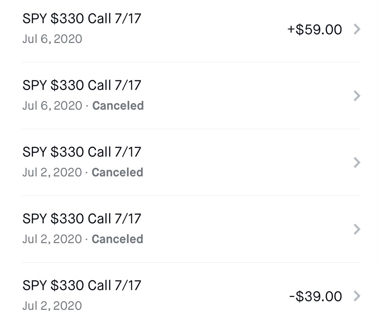Open the title of the last Jul 2 Canceled order
The height and width of the screenshot is (324, 383).
pyautogui.click(x=82, y=218)
